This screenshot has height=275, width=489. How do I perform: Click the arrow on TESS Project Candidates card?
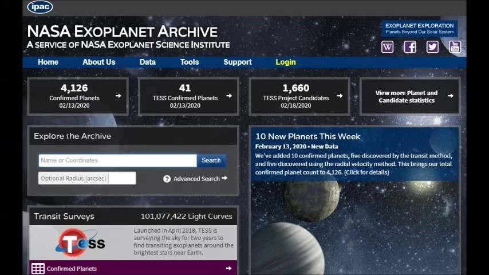(x=340, y=96)
